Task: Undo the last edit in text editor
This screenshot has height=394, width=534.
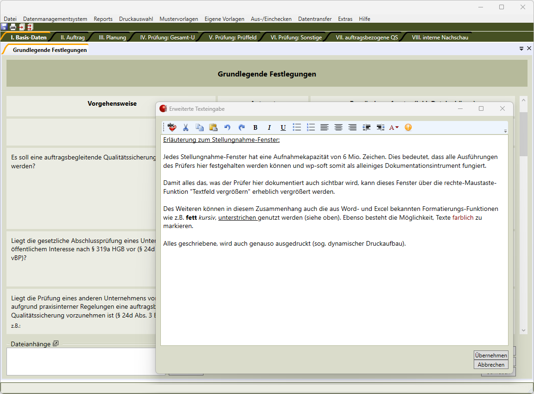Action: [x=227, y=127]
